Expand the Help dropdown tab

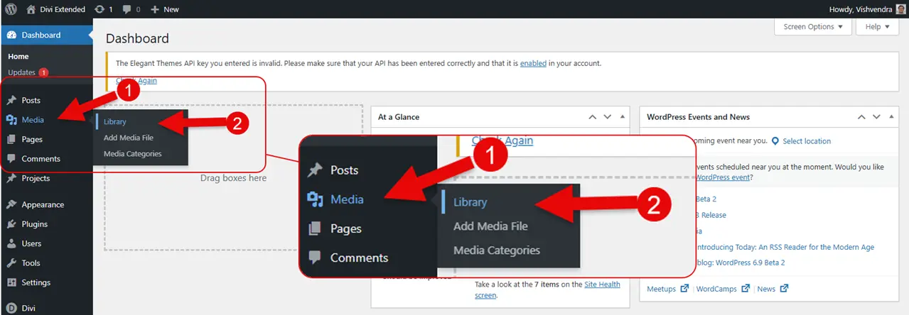(878, 27)
